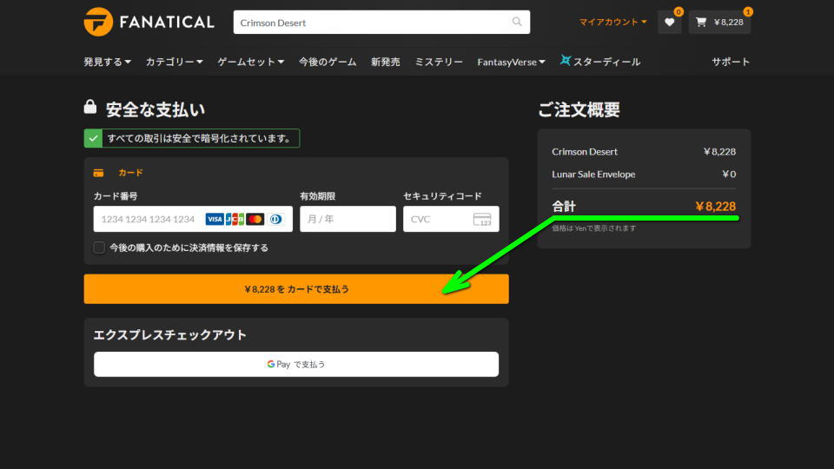Image resolution: width=834 pixels, height=469 pixels.
Task: Expand the マイアカウント dropdown
Action: (x=612, y=23)
